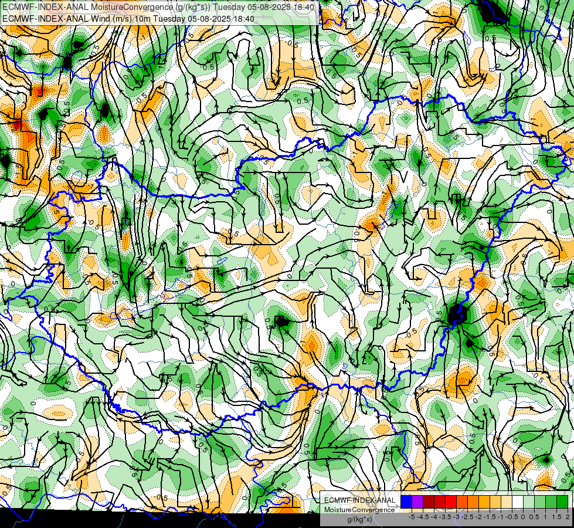Screen dimensions: 574x528
Task: Click legend swatch between -2 and -1.5
Action: click(484, 502)
